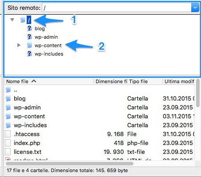Click the sort arrow beside Nome file
This screenshot has height=177, width=201.
[x=34, y=81]
